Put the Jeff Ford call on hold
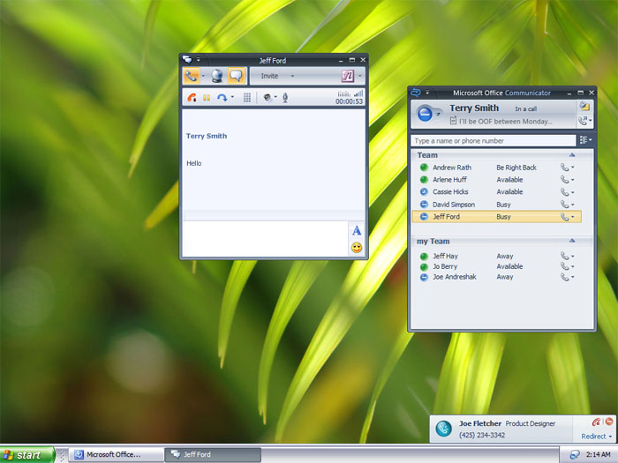 [x=207, y=98]
